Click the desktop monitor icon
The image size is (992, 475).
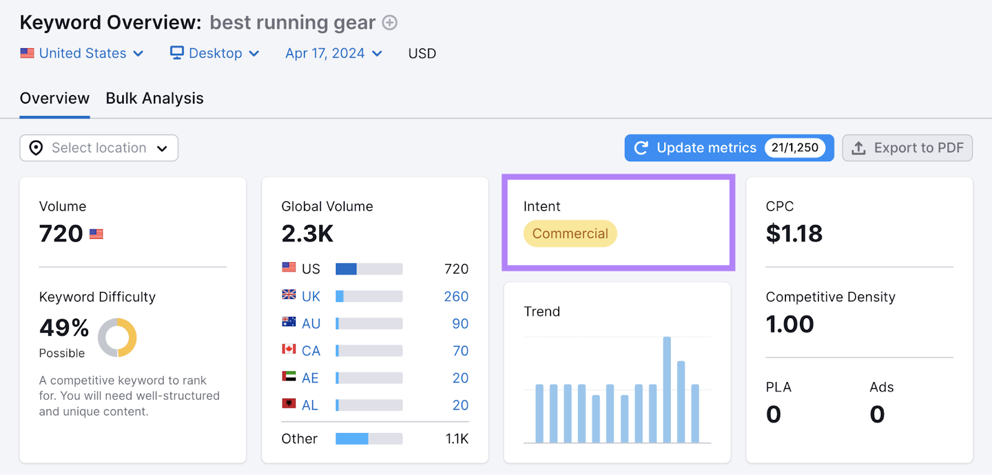(x=177, y=53)
